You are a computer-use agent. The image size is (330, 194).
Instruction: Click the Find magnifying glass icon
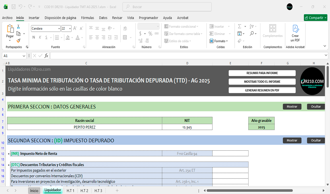[x=252, y=34]
